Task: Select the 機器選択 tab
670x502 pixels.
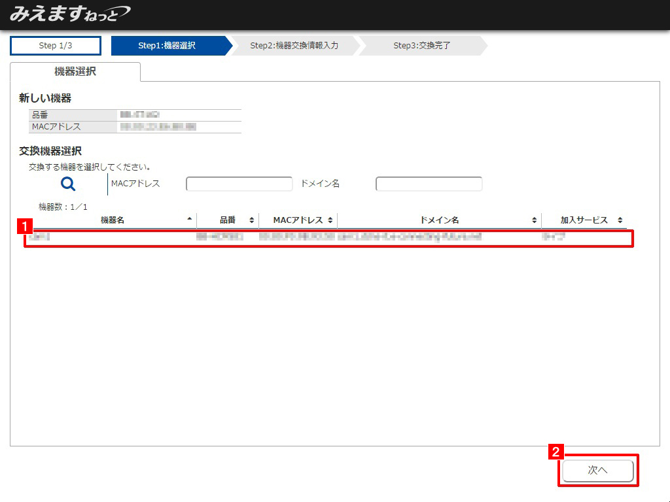Action: point(75,72)
